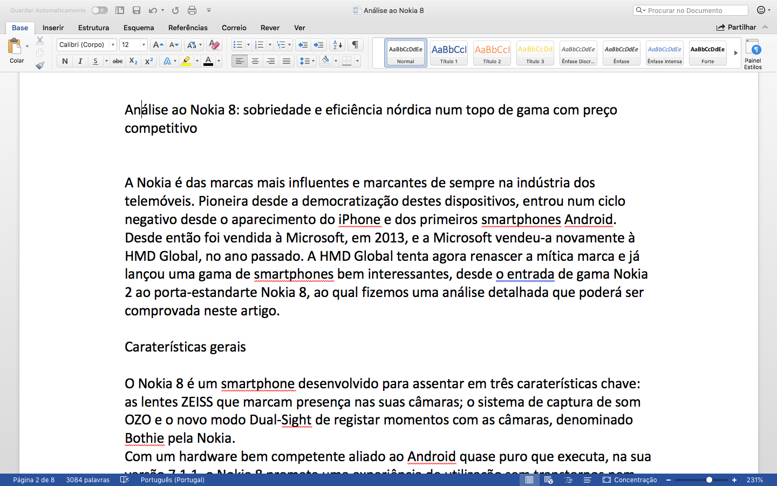Toggle bold (N) formatting

(x=65, y=61)
